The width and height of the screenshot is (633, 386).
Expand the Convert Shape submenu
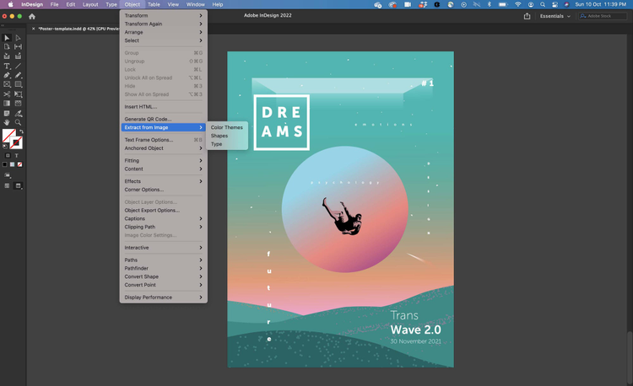click(163, 276)
